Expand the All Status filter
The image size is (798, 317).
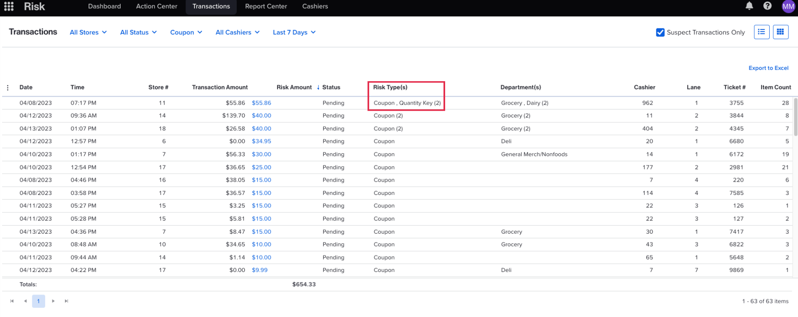tap(138, 32)
